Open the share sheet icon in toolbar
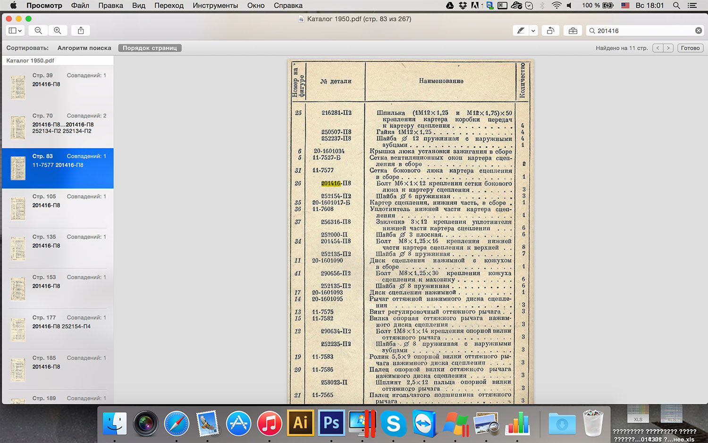 (x=81, y=31)
